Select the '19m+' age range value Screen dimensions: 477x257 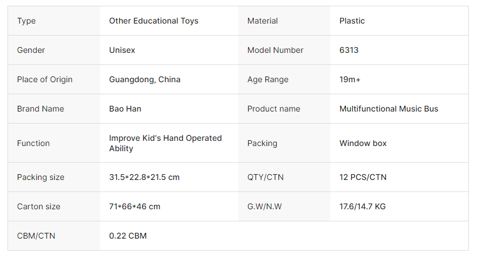[350, 79]
